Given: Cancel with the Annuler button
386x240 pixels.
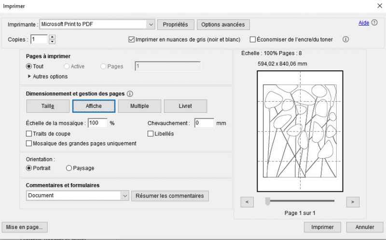Looking at the screenshot, I should pyautogui.click(x=365, y=227).
